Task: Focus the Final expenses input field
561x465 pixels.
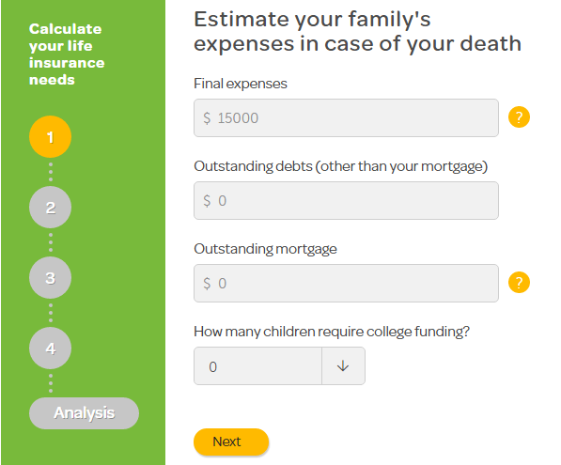Action: (x=346, y=117)
